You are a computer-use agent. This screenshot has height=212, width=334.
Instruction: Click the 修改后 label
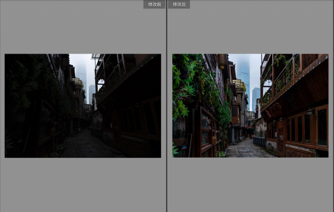179,4
